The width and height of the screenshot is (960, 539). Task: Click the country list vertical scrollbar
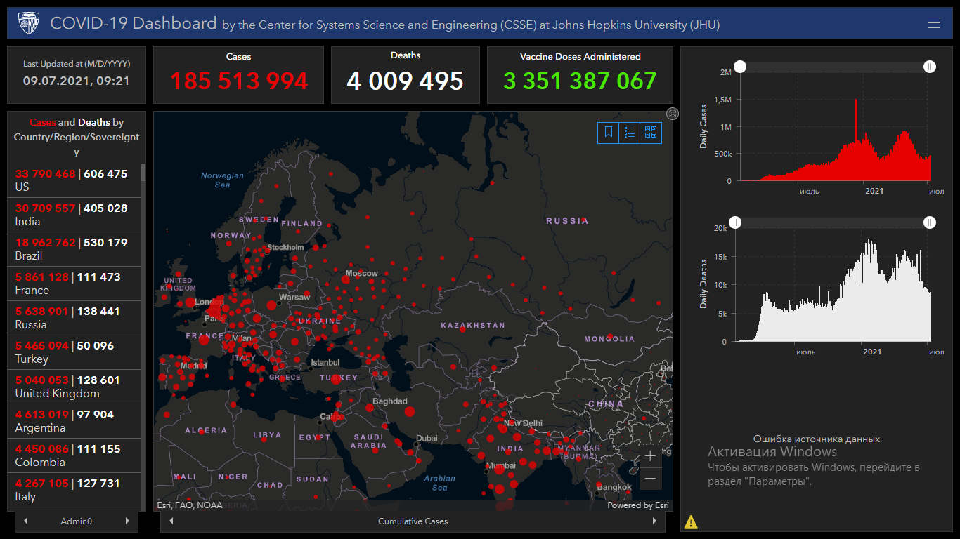click(143, 281)
